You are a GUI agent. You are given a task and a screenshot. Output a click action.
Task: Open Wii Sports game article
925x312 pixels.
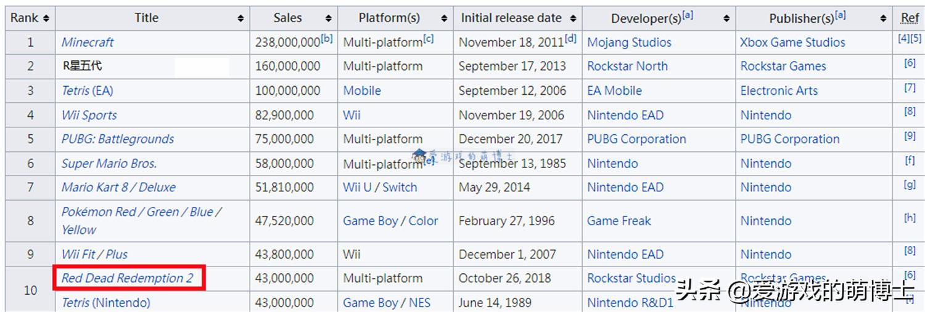[89, 115]
